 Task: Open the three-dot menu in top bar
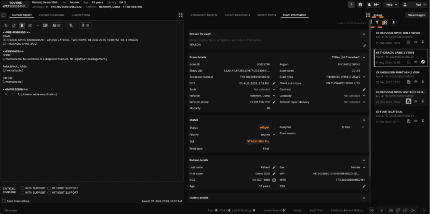pyautogui.click(x=351, y=5)
